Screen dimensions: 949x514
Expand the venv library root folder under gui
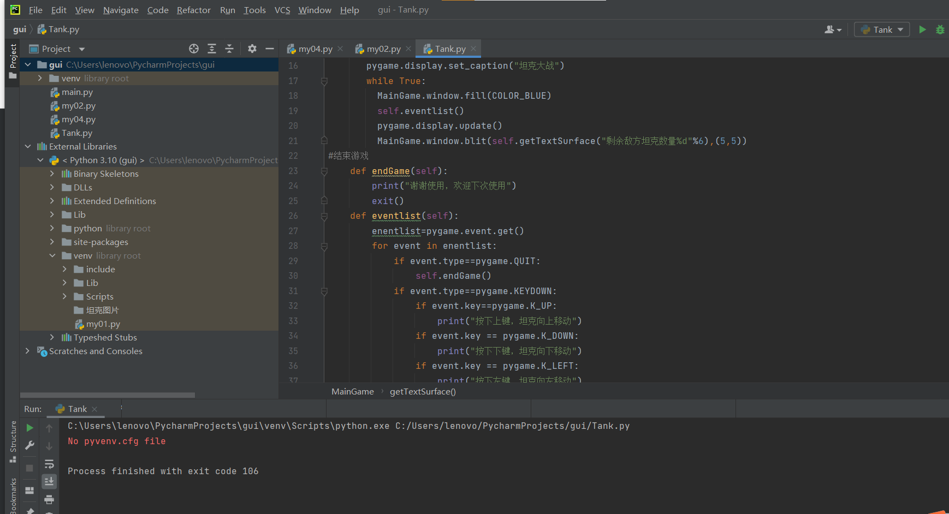[x=40, y=78]
